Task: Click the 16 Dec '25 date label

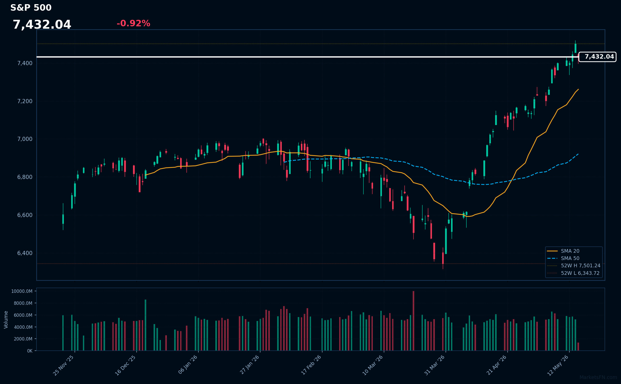Action: point(125,365)
